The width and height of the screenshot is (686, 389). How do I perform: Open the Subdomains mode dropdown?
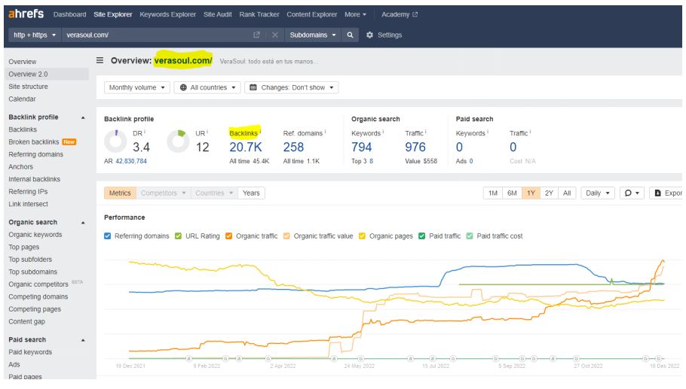(x=313, y=35)
